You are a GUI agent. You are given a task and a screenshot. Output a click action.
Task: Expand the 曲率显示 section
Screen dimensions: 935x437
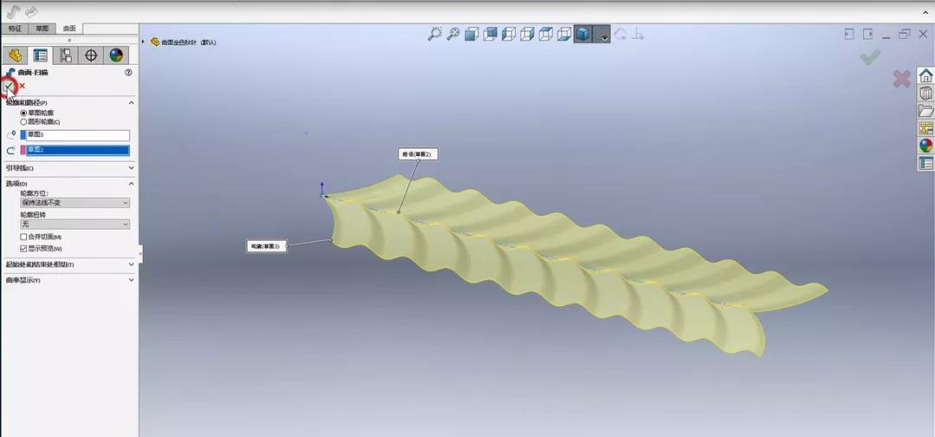[x=132, y=280]
